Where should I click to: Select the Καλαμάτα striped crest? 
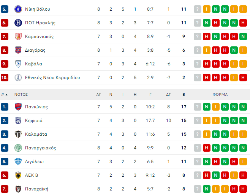click(18, 134)
